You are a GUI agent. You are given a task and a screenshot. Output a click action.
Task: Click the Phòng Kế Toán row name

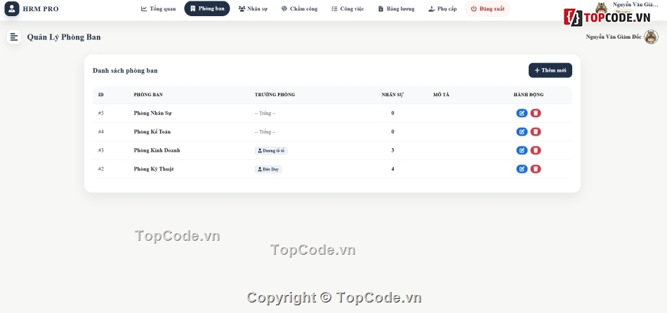pyautogui.click(x=152, y=132)
